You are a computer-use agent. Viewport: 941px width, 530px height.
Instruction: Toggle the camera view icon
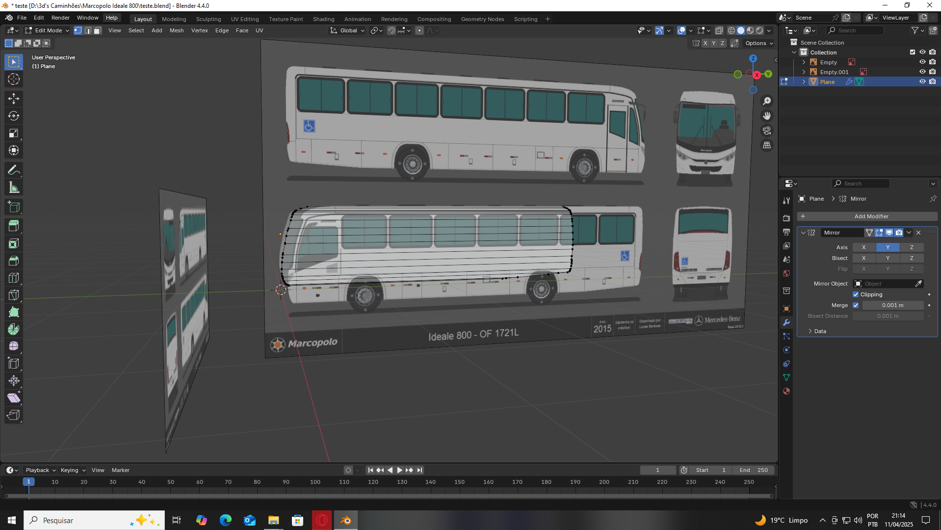click(x=767, y=131)
